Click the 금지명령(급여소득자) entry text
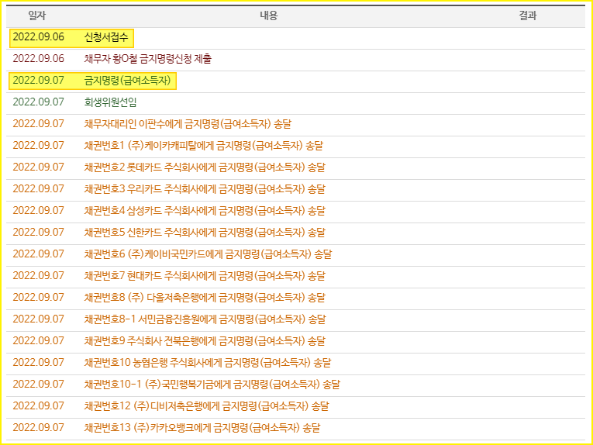Image resolution: width=593 pixels, height=445 pixels. tap(127, 81)
